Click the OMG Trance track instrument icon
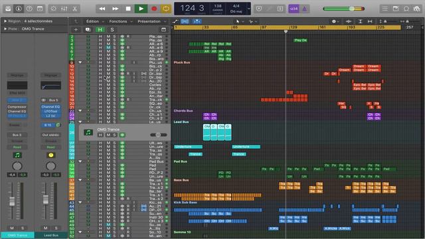The image size is (425, 239). click(x=88, y=132)
